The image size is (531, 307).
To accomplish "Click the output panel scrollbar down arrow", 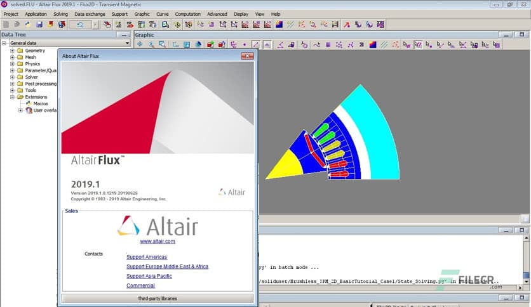I will tap(526, 281).
